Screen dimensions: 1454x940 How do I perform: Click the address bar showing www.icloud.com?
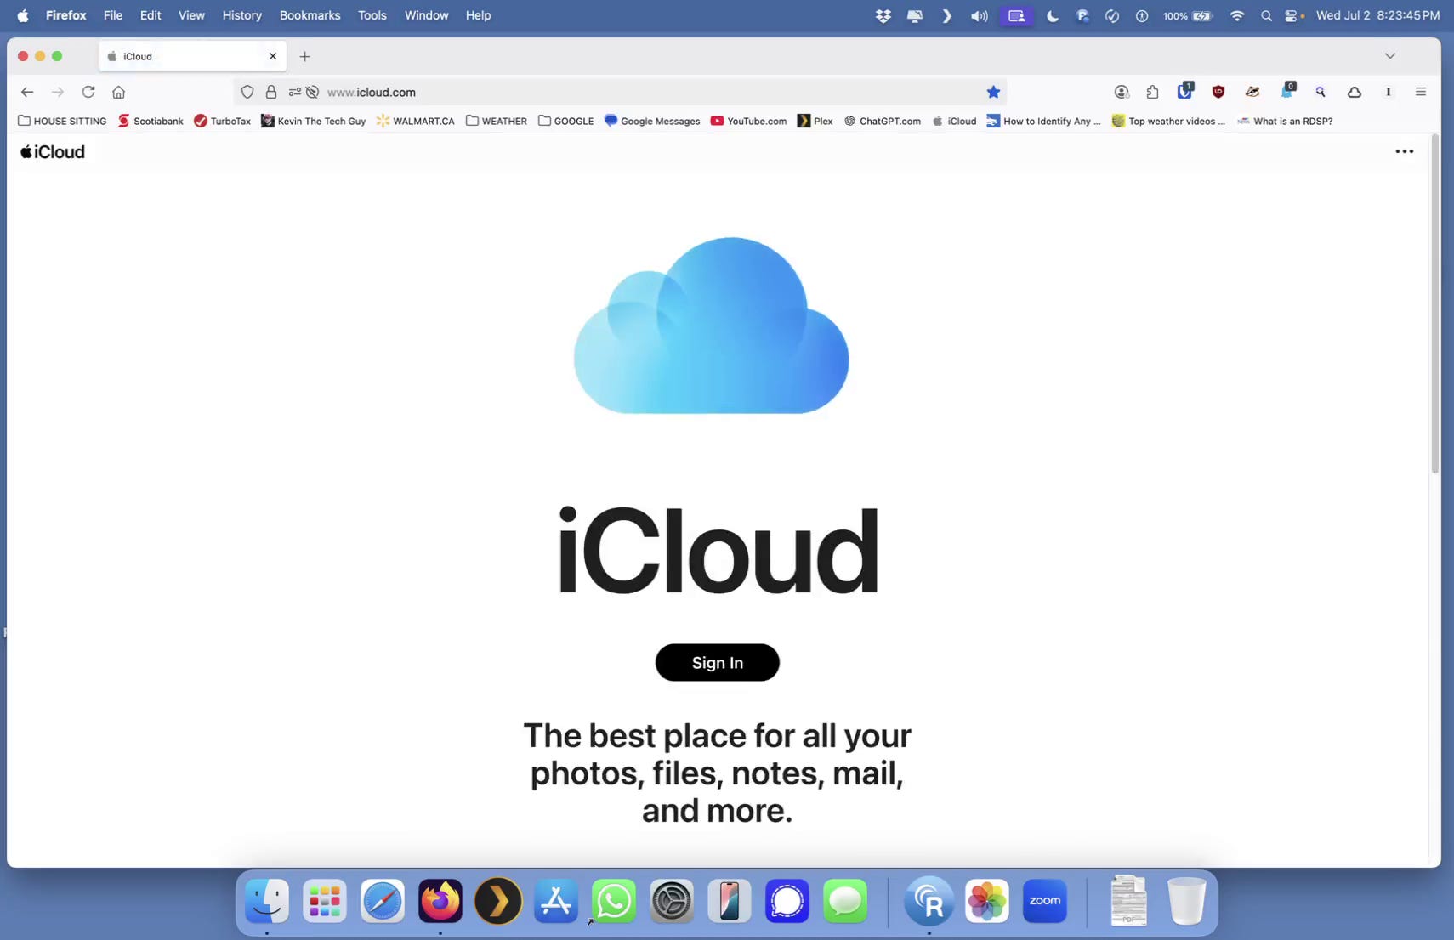coord(621,92)
